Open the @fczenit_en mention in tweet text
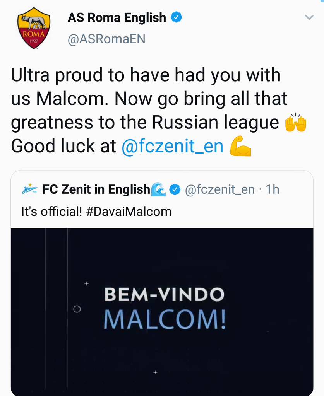The height and width of the screenshot is (396, 324). (x=172, y=147)
